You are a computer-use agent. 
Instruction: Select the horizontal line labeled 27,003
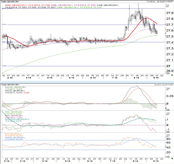coord(82,66)
